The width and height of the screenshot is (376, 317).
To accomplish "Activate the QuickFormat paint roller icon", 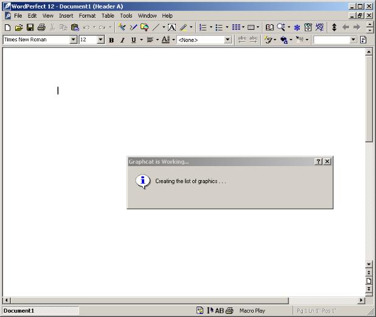I will (x=122, y=27).
